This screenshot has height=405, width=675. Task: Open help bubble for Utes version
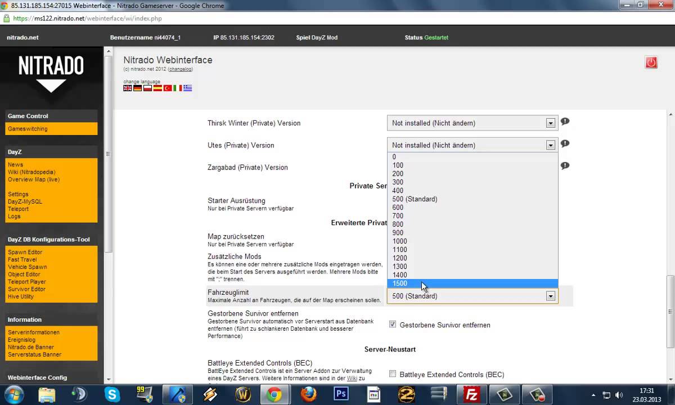[565, 144]
